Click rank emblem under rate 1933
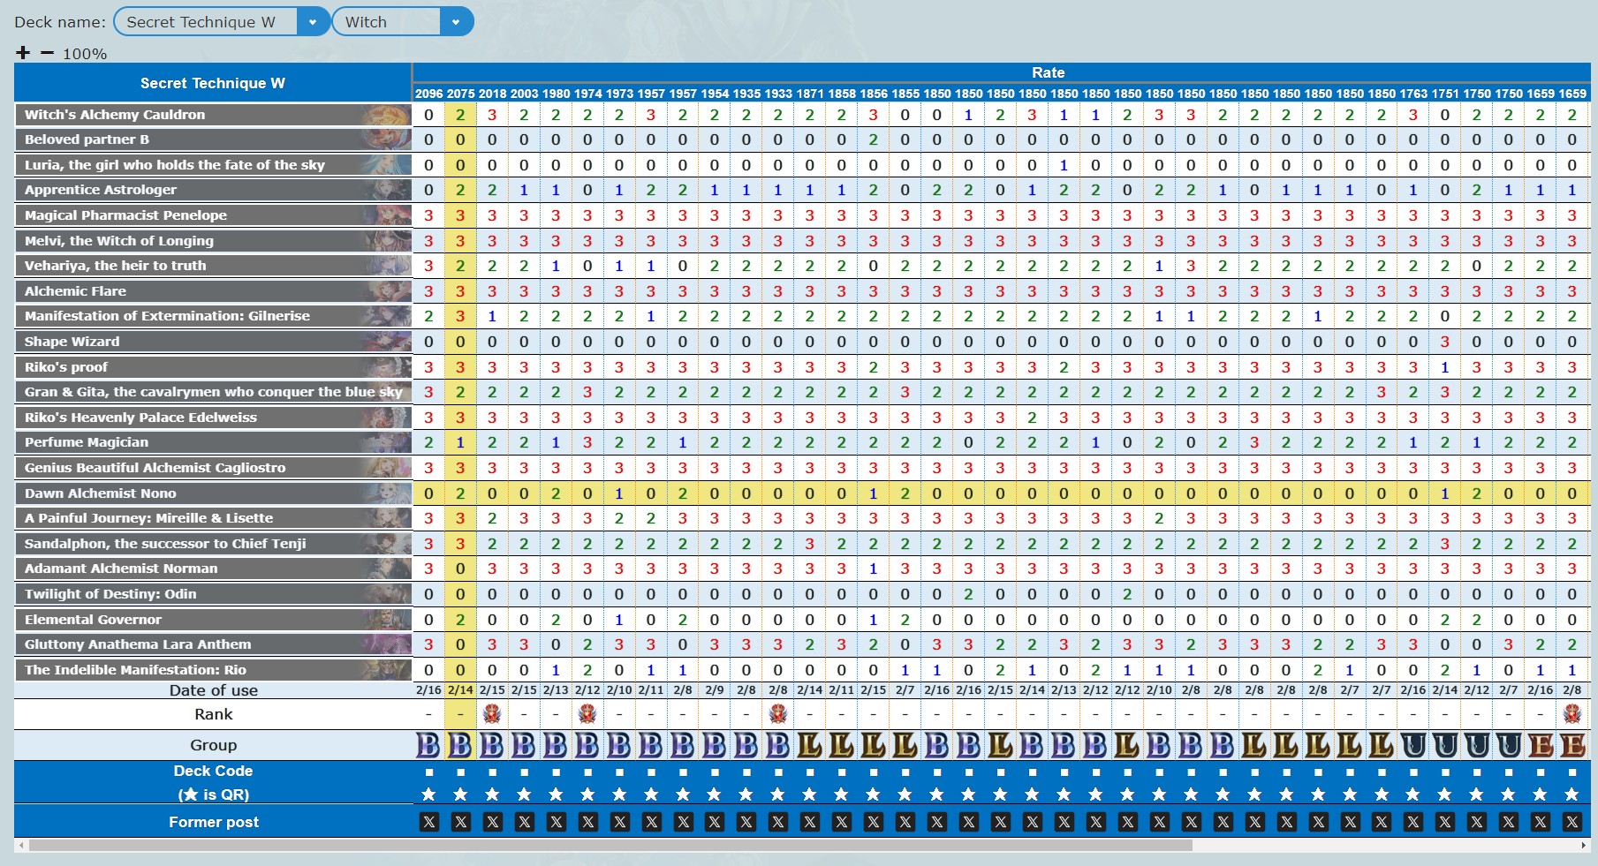Screen dimensions: 1598x866 [x=778, y=713]
